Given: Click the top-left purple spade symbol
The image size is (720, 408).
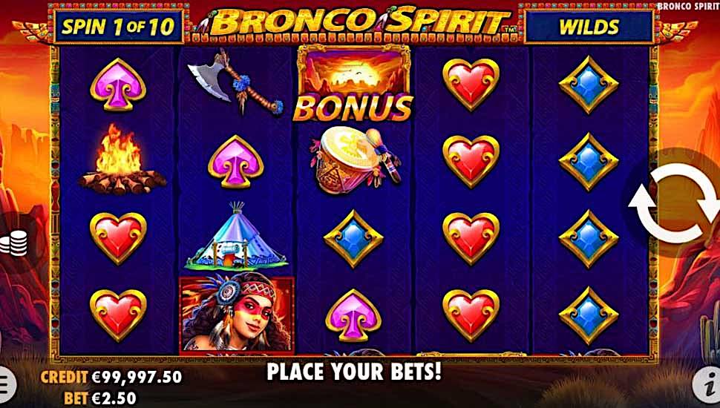Looking at the screenshot, I should pos(118,85).
